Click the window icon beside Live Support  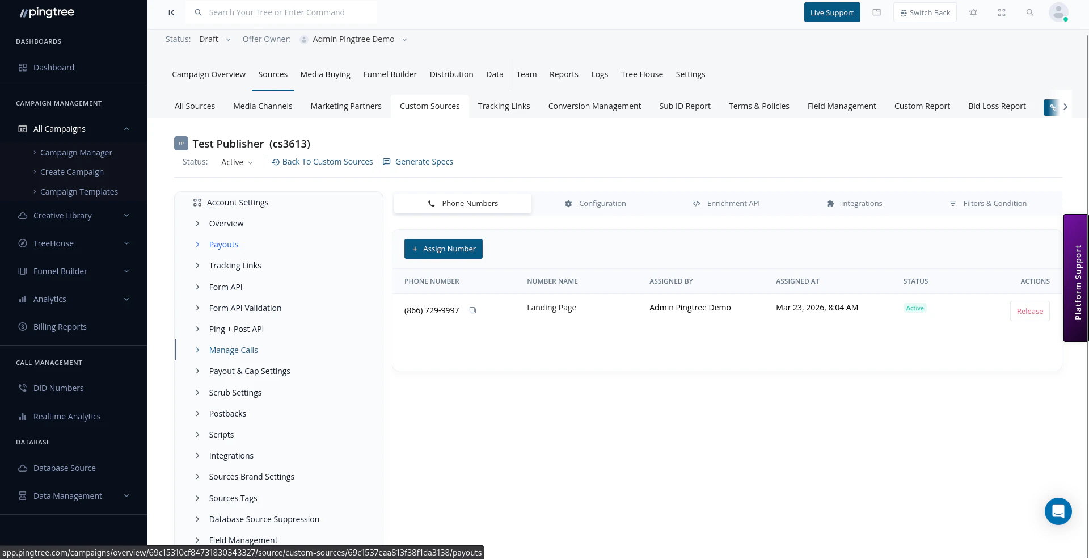point(877,12)
